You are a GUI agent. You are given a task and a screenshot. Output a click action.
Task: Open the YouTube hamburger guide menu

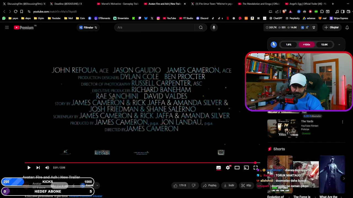point(7,28)
